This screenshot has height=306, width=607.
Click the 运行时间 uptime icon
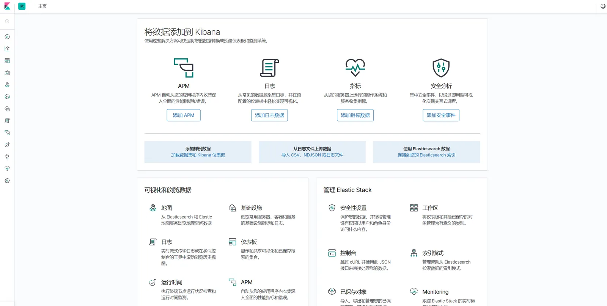[x=153, y=282]
